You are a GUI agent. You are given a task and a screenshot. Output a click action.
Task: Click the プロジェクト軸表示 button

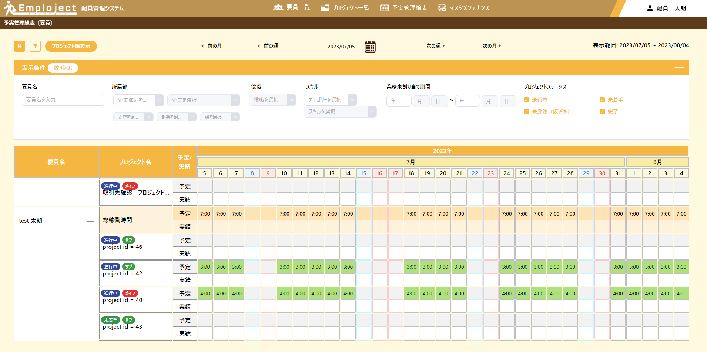71,46
